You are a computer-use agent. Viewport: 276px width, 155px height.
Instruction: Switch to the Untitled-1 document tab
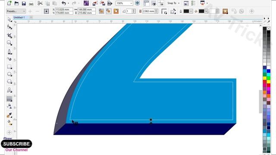19,17
